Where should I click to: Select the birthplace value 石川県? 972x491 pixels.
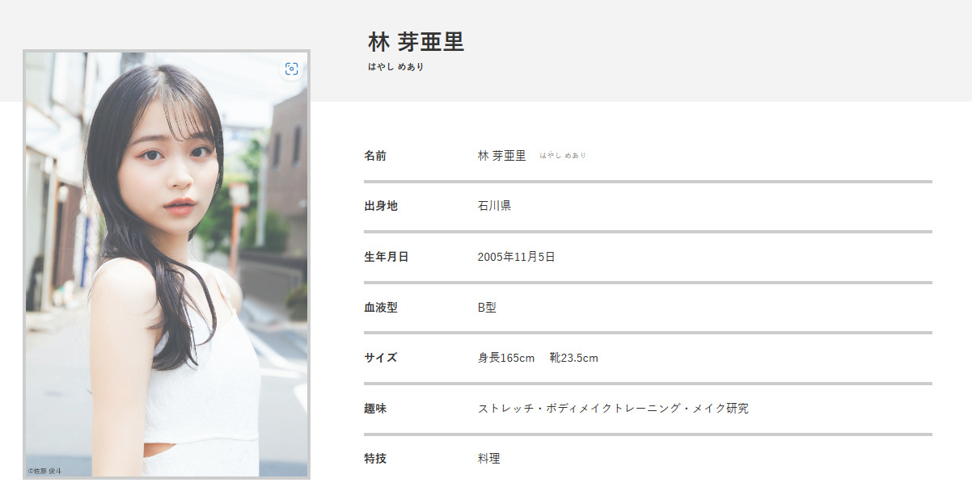pyautogui.click(x=494, y=206)
